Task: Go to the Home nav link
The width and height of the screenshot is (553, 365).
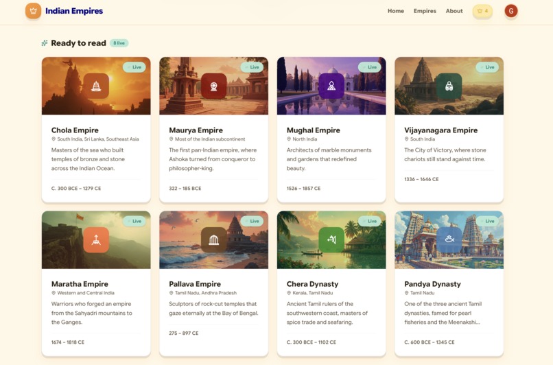Action: (x=396, y=11)
